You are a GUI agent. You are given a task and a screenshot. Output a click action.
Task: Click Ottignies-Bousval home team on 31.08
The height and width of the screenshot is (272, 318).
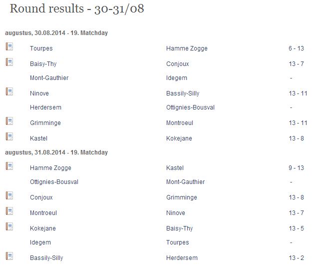[x=54, y=182]
